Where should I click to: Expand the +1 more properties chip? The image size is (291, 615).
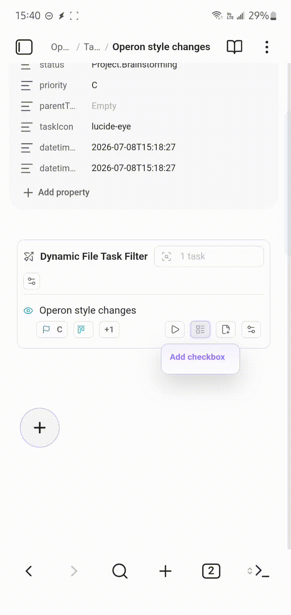coord(109,329)
